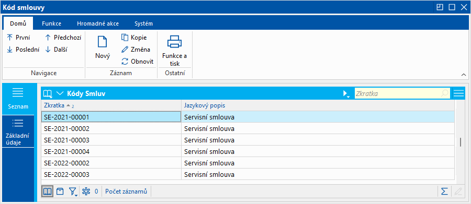
Task: Open Funkce a tisk printer icon
Action: click(x=174, y=42)
